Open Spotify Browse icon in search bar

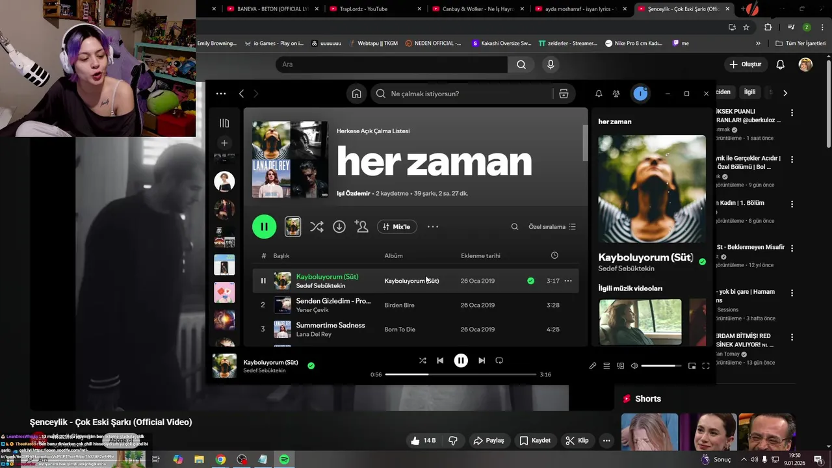click(564, 94)
